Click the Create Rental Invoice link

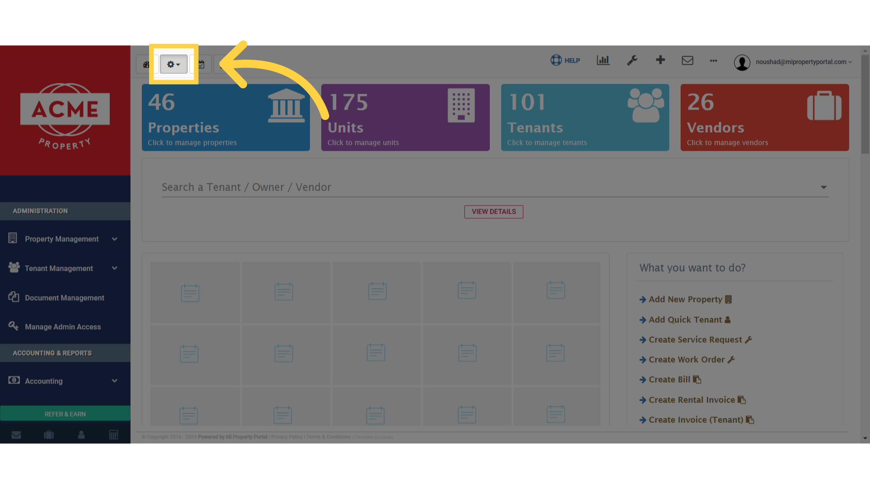[x=692, y=400]
